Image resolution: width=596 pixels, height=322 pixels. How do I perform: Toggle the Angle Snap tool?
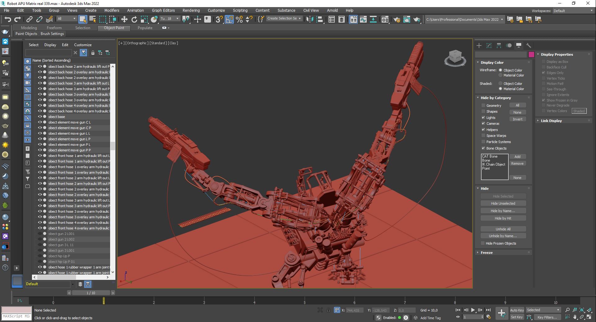[229, 20]
